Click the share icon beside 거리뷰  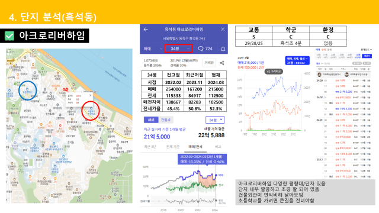[222, 63]
